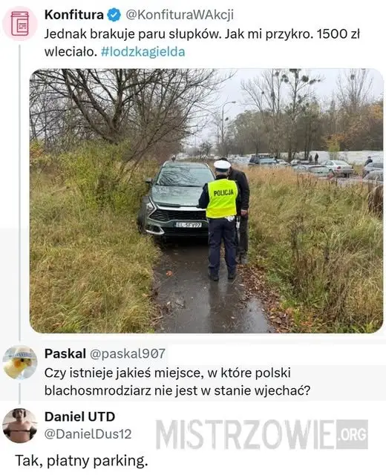Open the @paskal907 handle
Viewport: 386px width, 475px height.
(128, 353)
